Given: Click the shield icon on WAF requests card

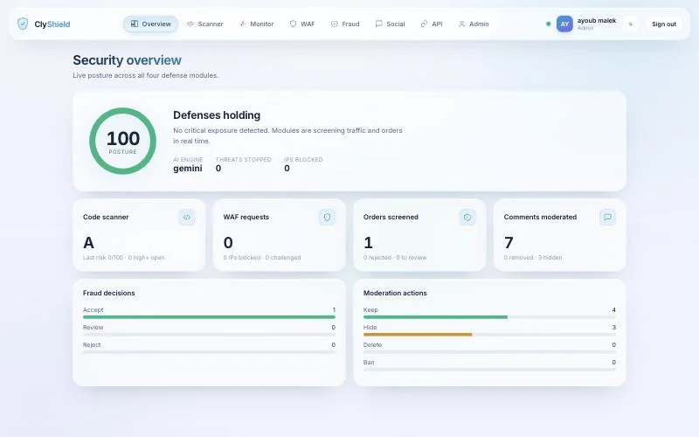Looking at the screenshot, I should 327,217.
